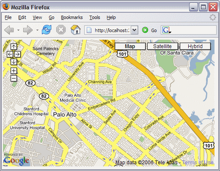Viewport: 220px width, 171px height.
Task: Open the Help menu
Action: click(111, 17)
